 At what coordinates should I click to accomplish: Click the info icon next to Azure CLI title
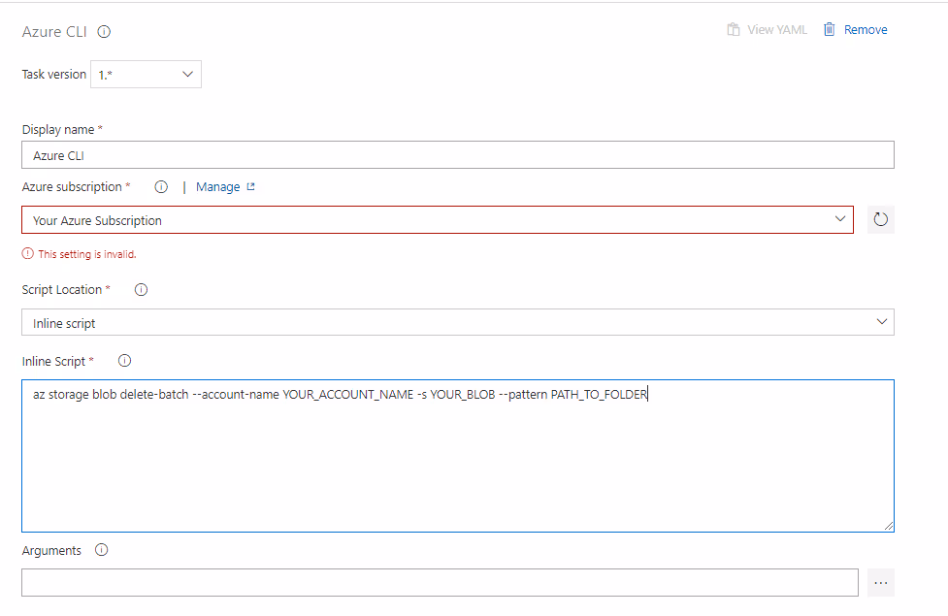point(103,31)
